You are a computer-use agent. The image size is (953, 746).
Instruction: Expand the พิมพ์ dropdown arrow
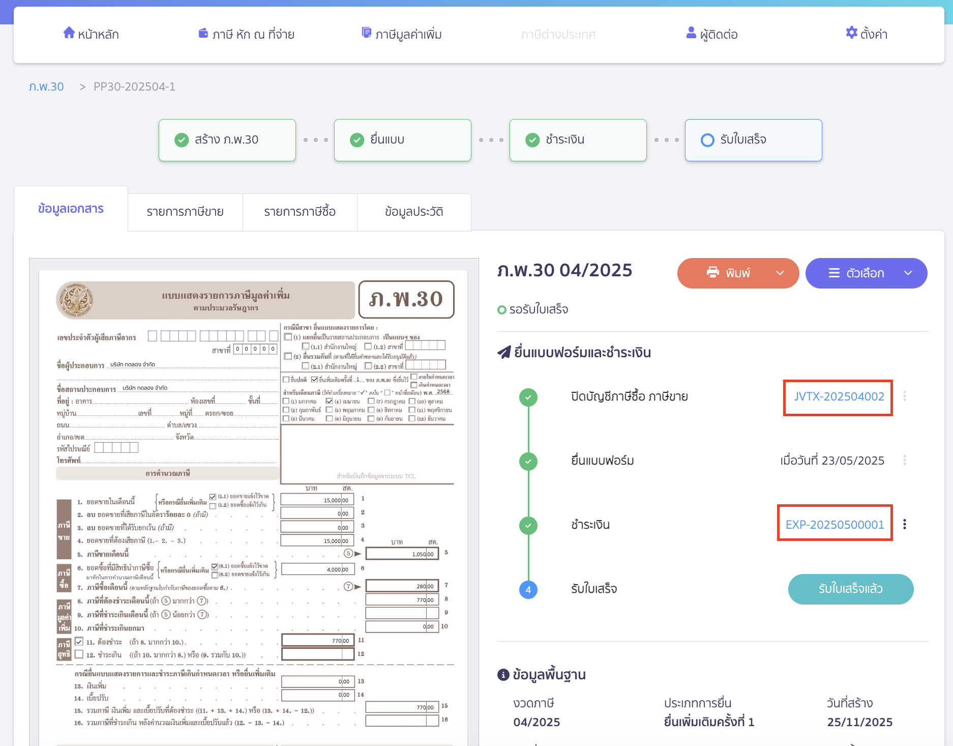coord(780,273)
